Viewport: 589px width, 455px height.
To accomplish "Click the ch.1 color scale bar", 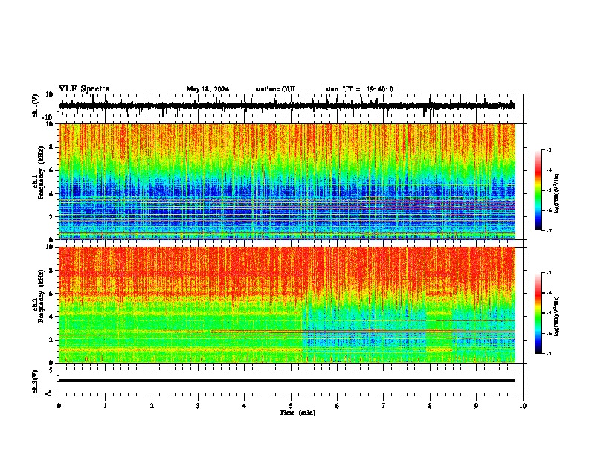I will pyautogui.click(x=538, y=190).
